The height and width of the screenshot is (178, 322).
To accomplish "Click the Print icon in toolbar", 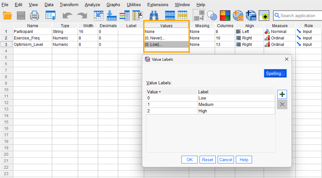I will click(x=35, y=16).
